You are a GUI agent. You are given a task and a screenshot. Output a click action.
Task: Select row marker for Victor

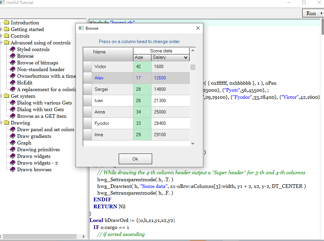click(x=87, y=66)
